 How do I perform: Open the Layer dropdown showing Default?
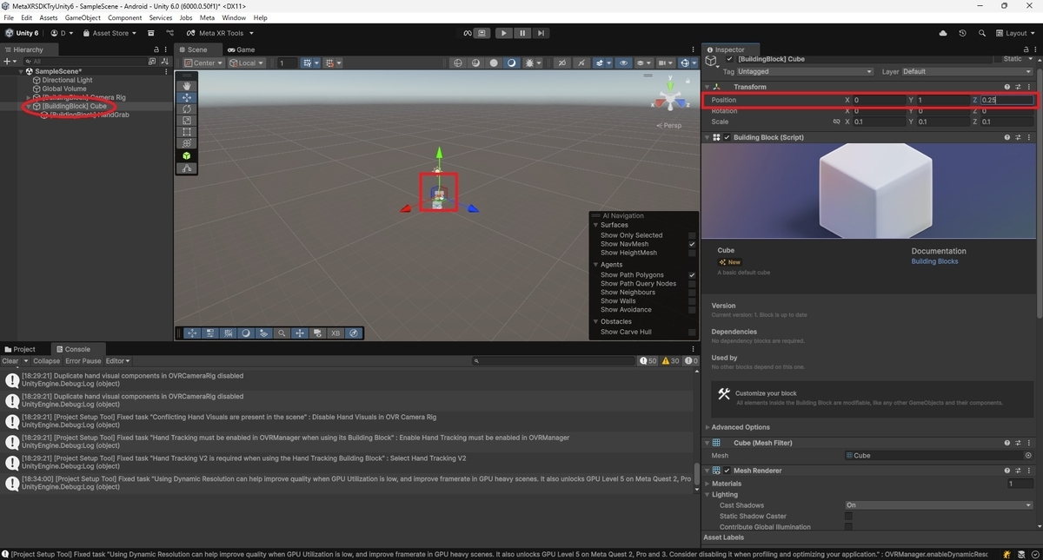pos(967,71)
